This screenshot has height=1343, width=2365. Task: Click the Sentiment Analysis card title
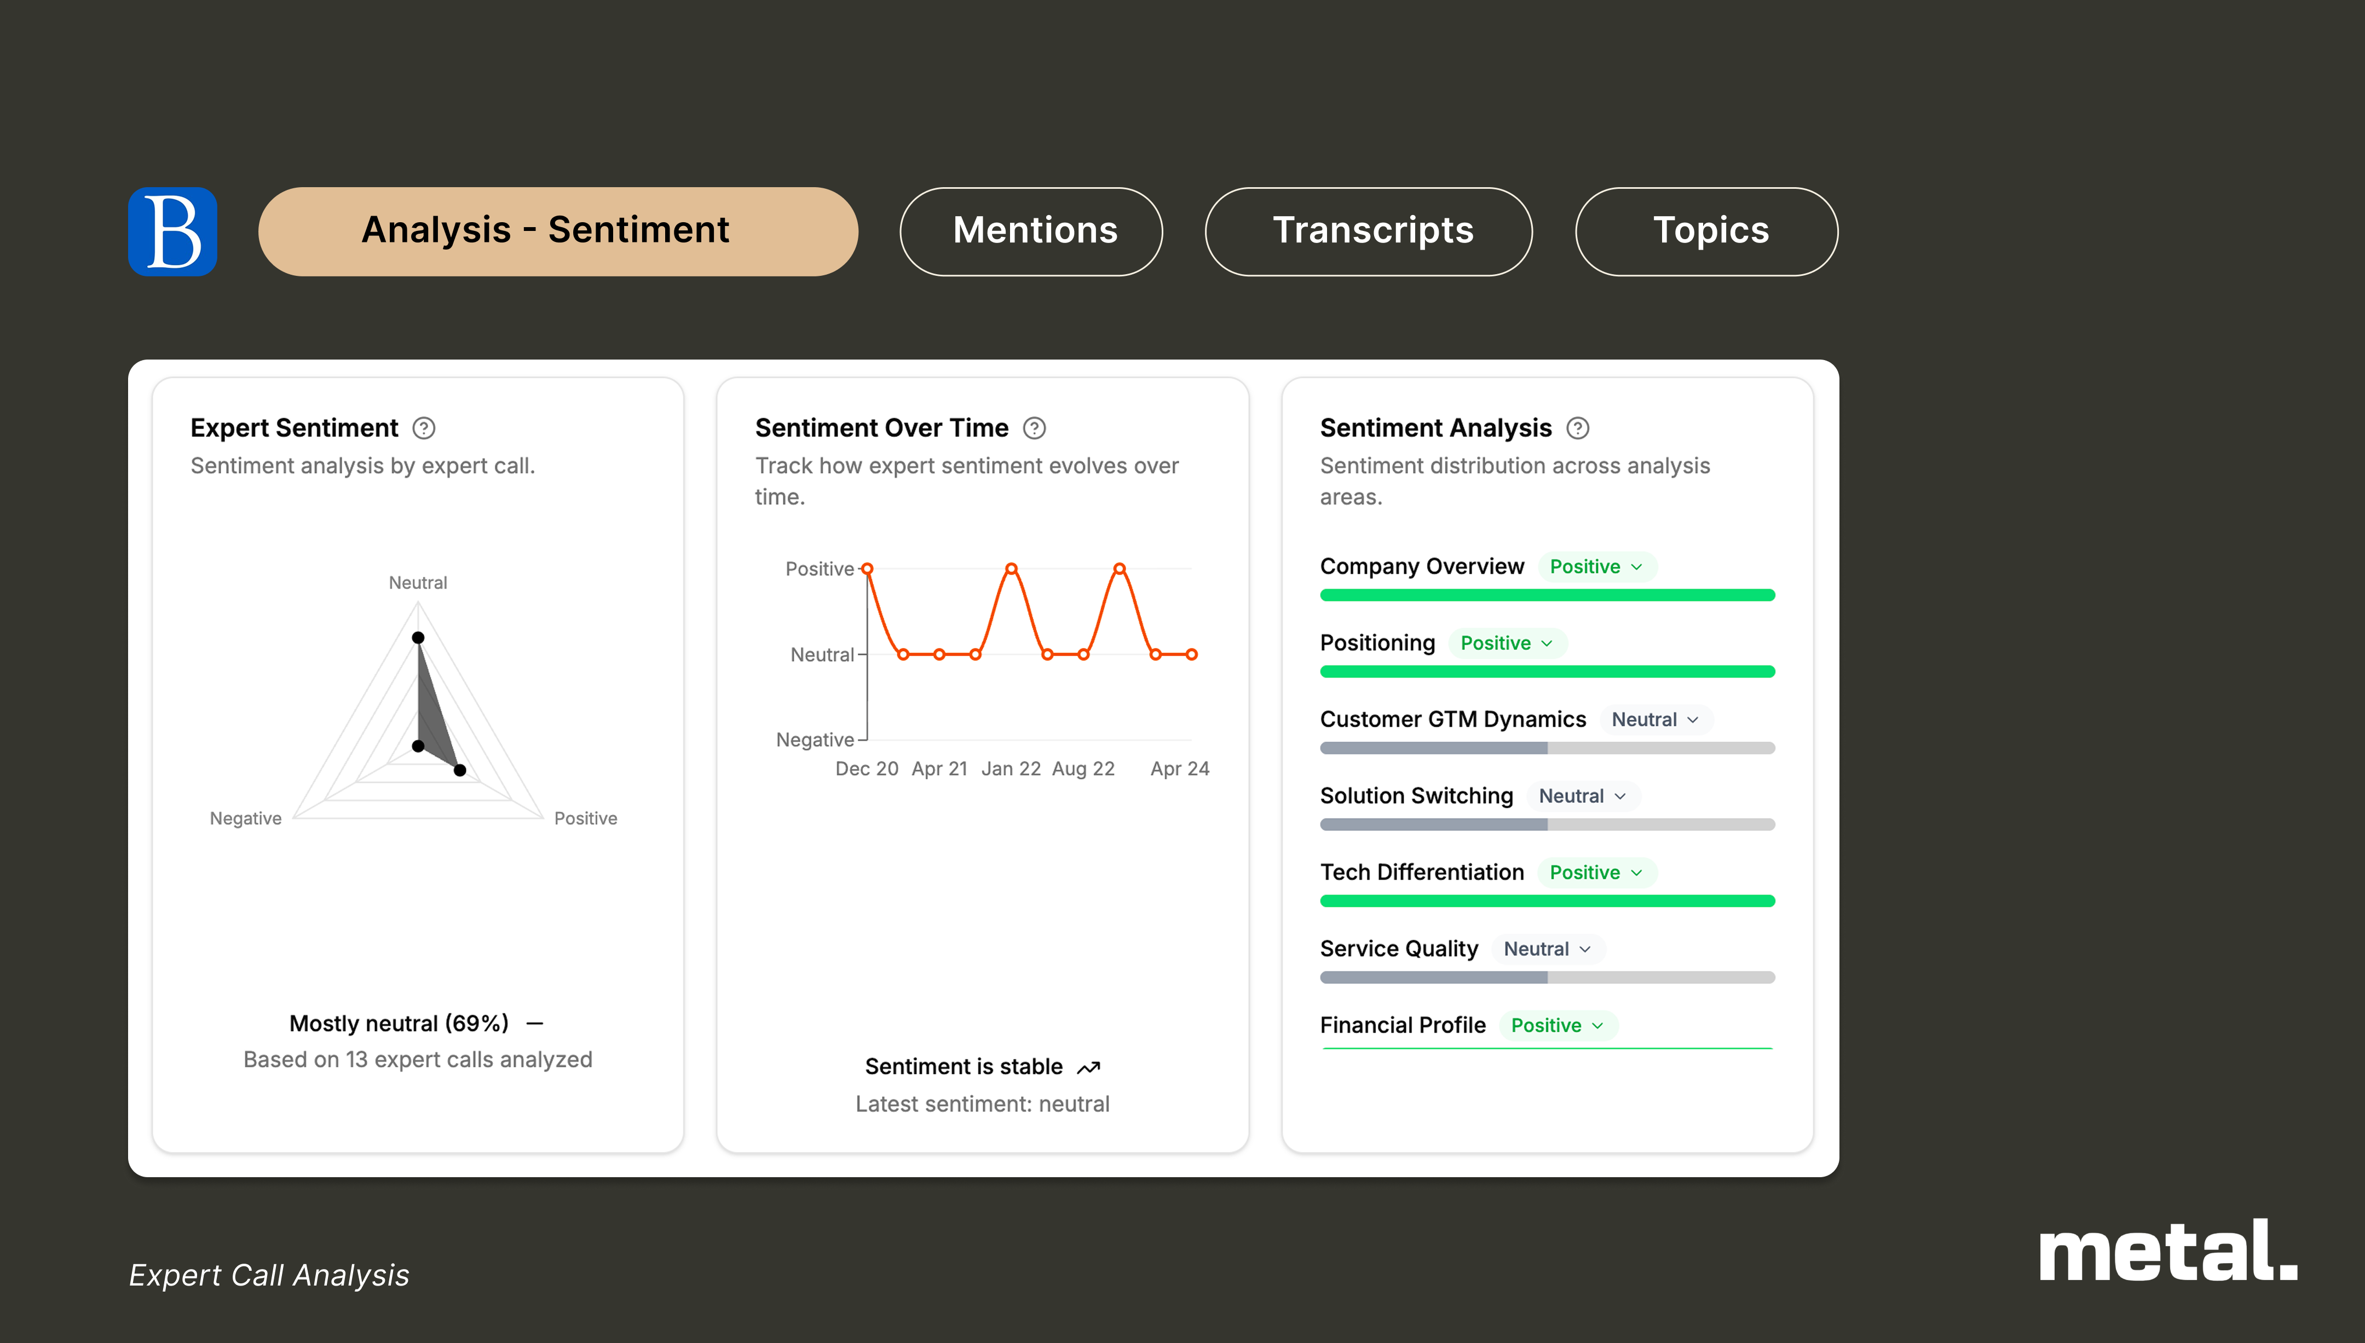coord(1435,428)
